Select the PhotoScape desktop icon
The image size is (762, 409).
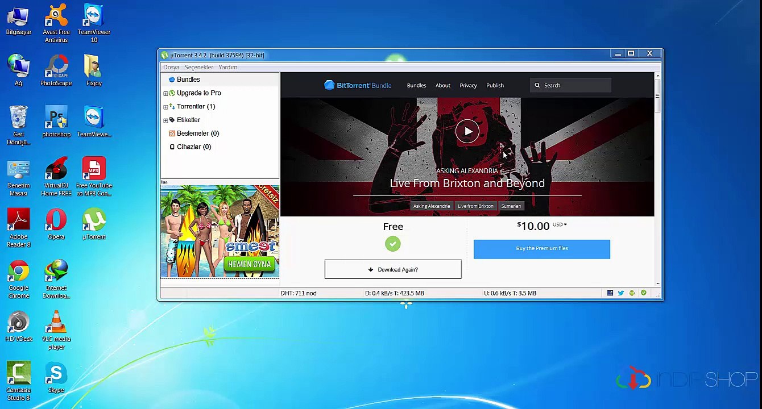(56, 71)
